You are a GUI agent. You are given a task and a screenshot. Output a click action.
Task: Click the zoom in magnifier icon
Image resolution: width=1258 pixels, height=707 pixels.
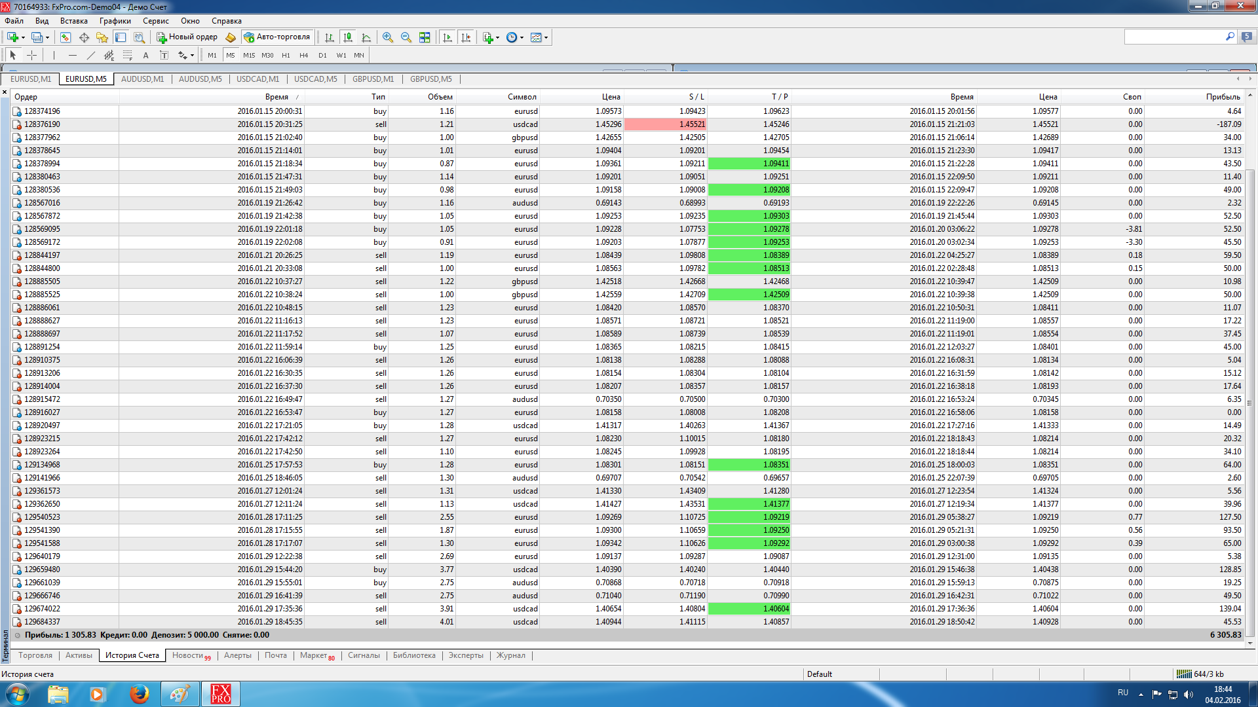point(388,37)
